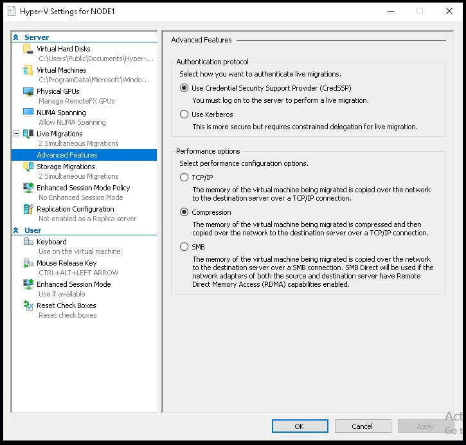
Task: Click the C:\Users\Public\Documents\Hyper-... path text
Action: pyautogui.click(x=96, y=59)
